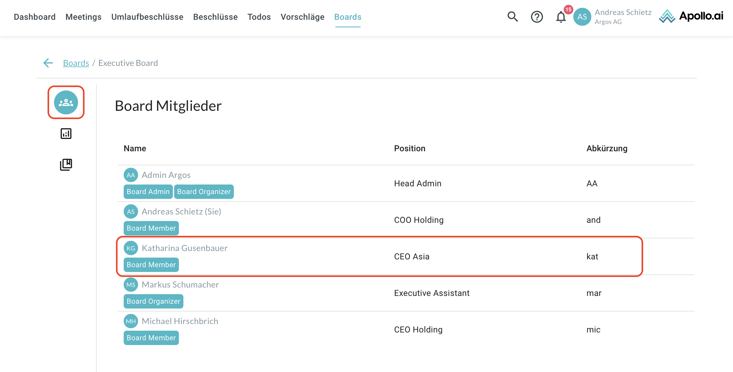This screenshot has width=733, height=372.
Task: Click the Boards breadcrumb link
Action: [x=76, y=63]
